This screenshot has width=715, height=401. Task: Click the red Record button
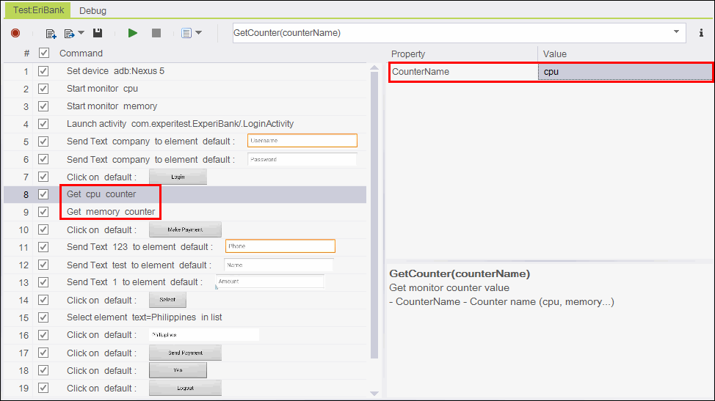coord(15,33)
